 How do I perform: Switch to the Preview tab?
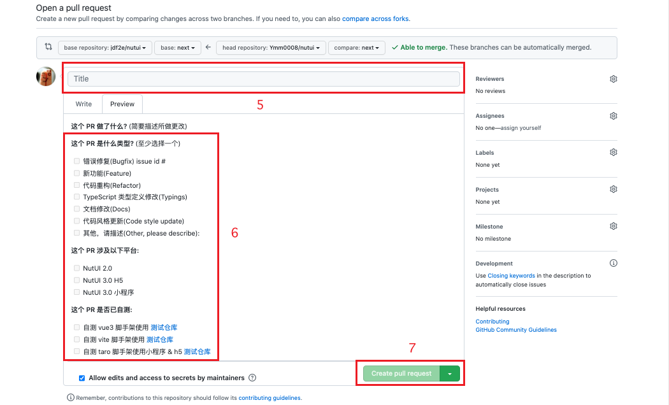coord(122,103)
